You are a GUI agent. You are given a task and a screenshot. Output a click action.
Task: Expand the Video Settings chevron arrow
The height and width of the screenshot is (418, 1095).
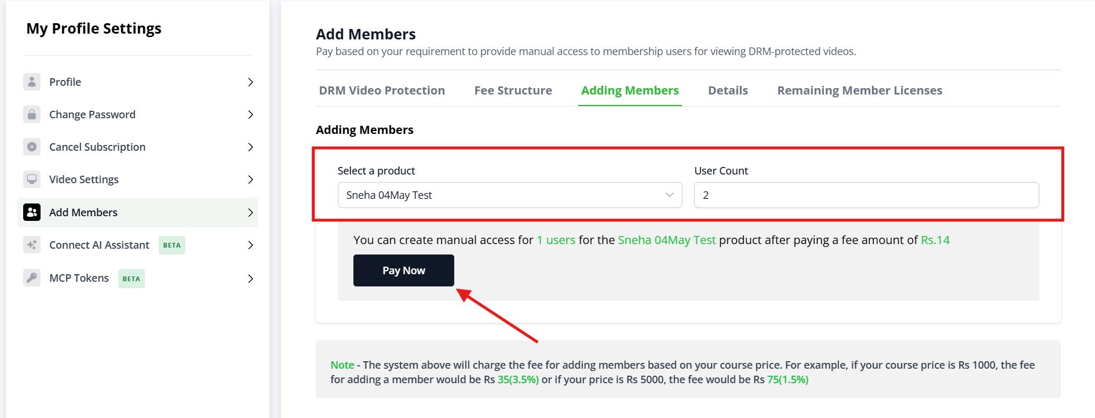pos(250,180)
